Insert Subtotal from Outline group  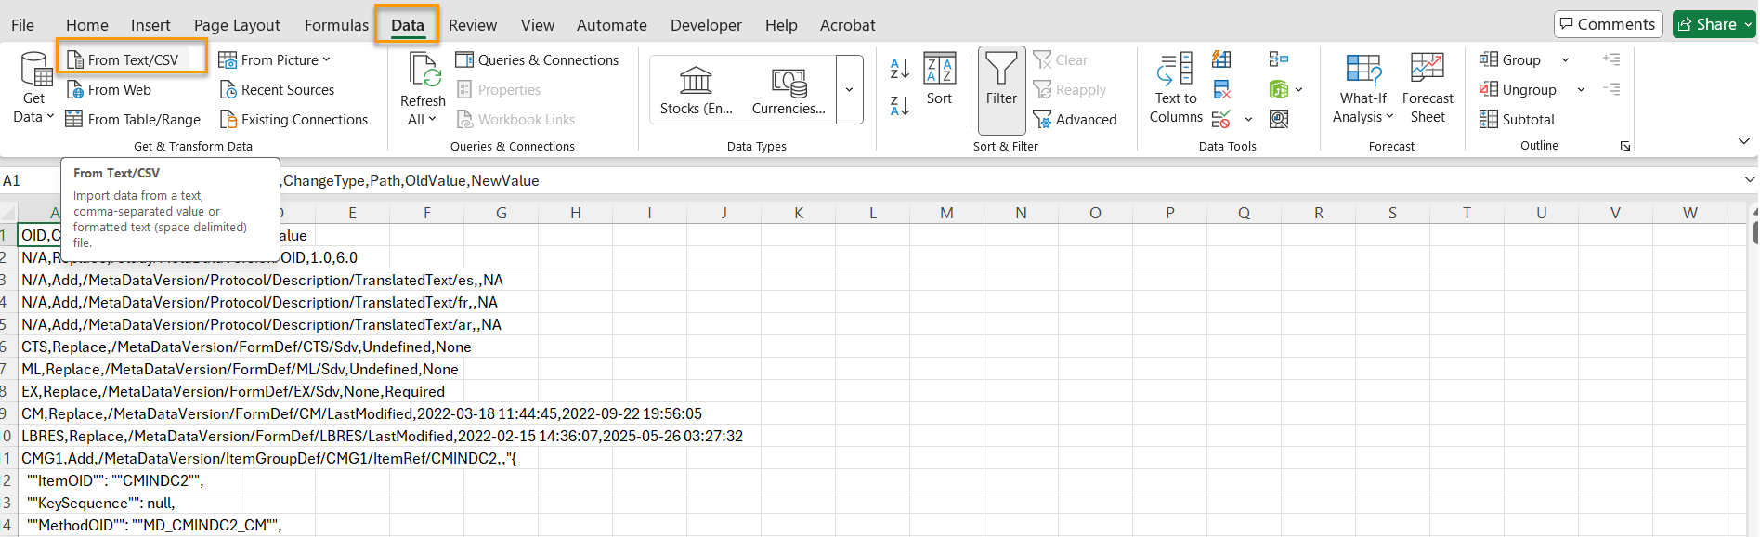[x=1517, y=120]
